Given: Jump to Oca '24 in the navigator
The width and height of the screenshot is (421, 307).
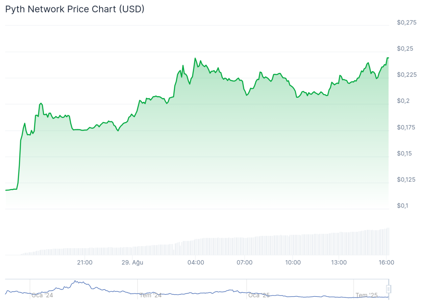Looking at the screenshot, I should tap(42, 295).
